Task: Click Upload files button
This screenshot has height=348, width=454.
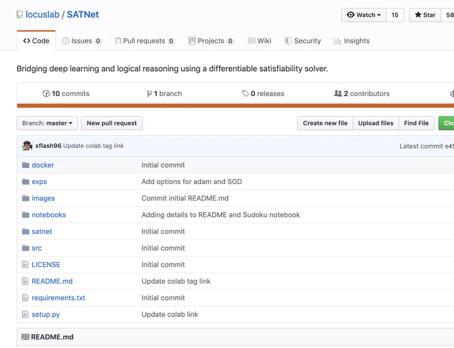Action: (376, 123)
